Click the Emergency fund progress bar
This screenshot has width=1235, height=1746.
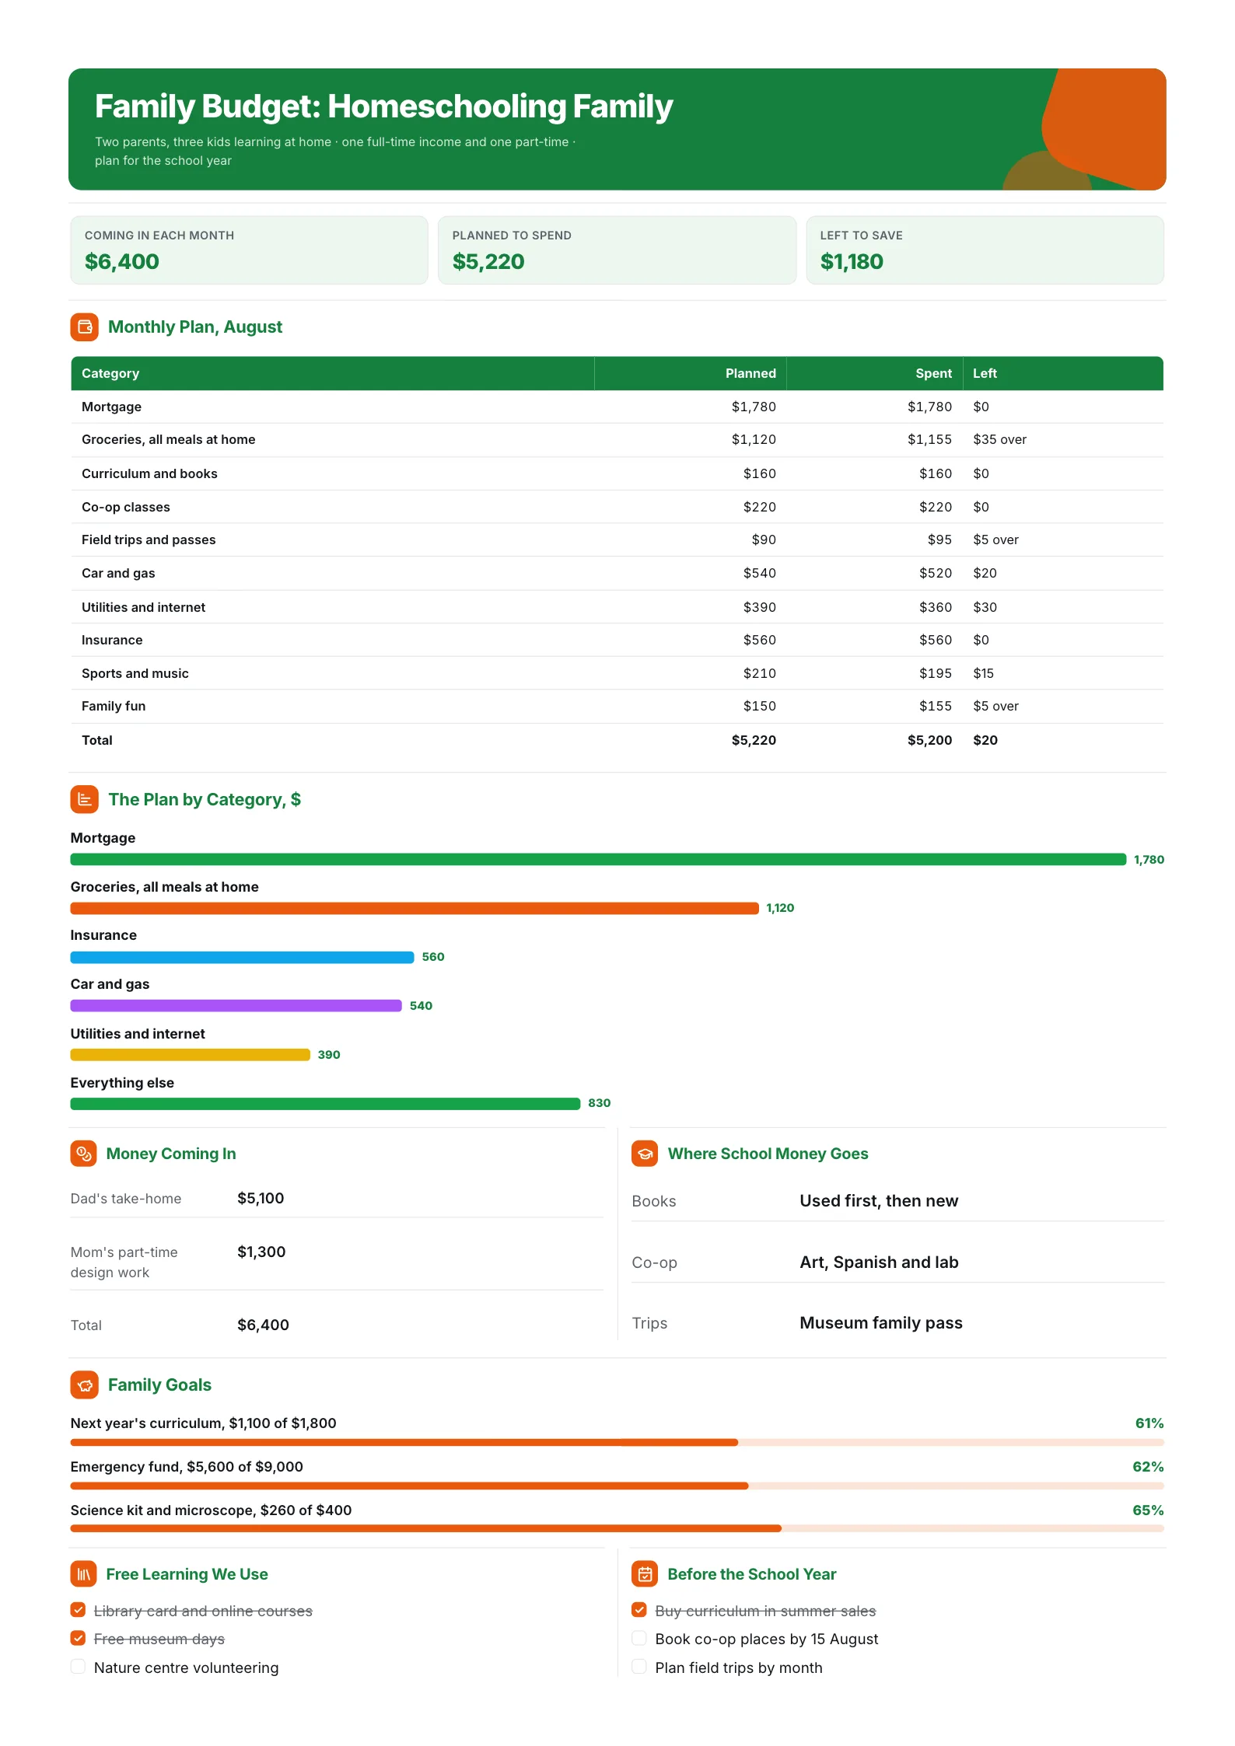tap(617, 1486)
